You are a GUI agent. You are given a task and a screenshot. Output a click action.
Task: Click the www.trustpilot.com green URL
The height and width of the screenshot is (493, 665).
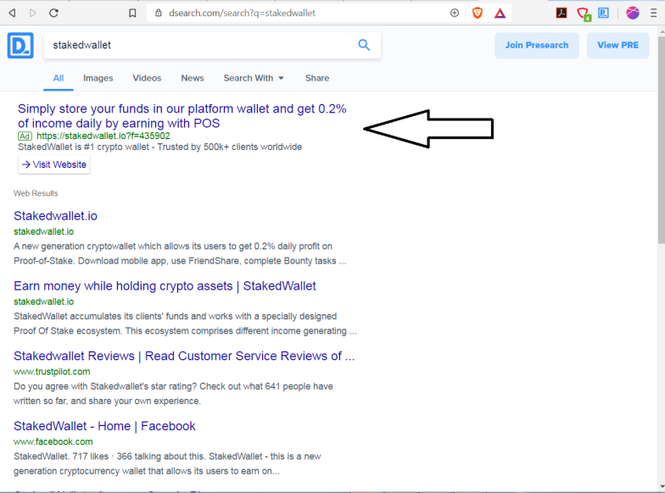(52, 372)
